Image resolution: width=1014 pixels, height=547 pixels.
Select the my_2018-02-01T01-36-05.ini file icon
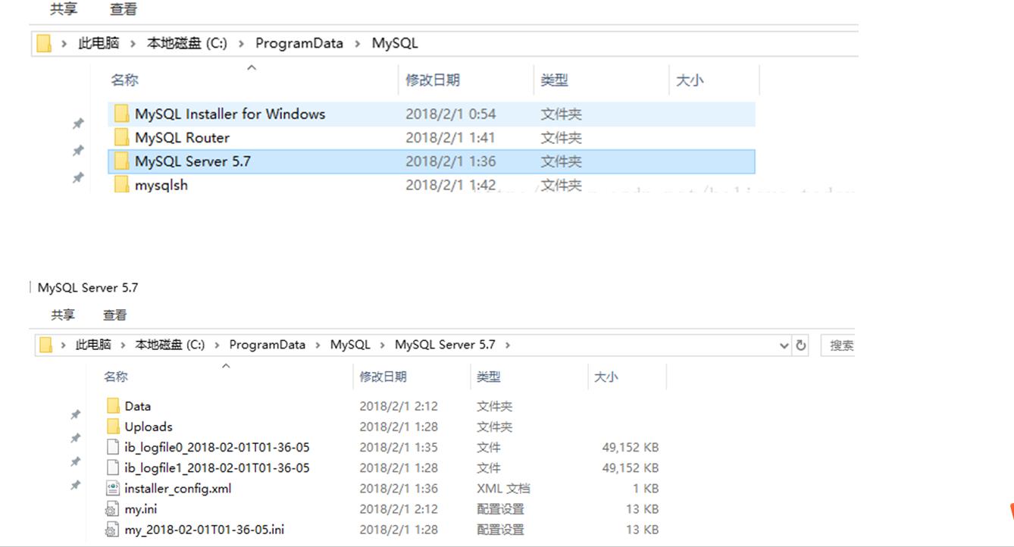coord(113,530)
